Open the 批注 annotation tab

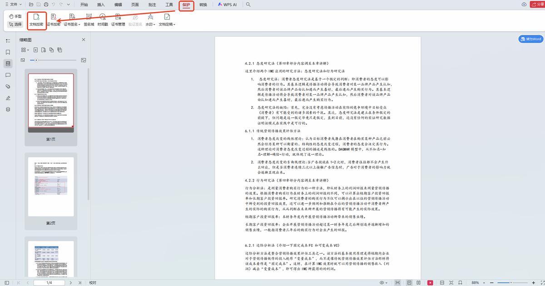point(152,5)
